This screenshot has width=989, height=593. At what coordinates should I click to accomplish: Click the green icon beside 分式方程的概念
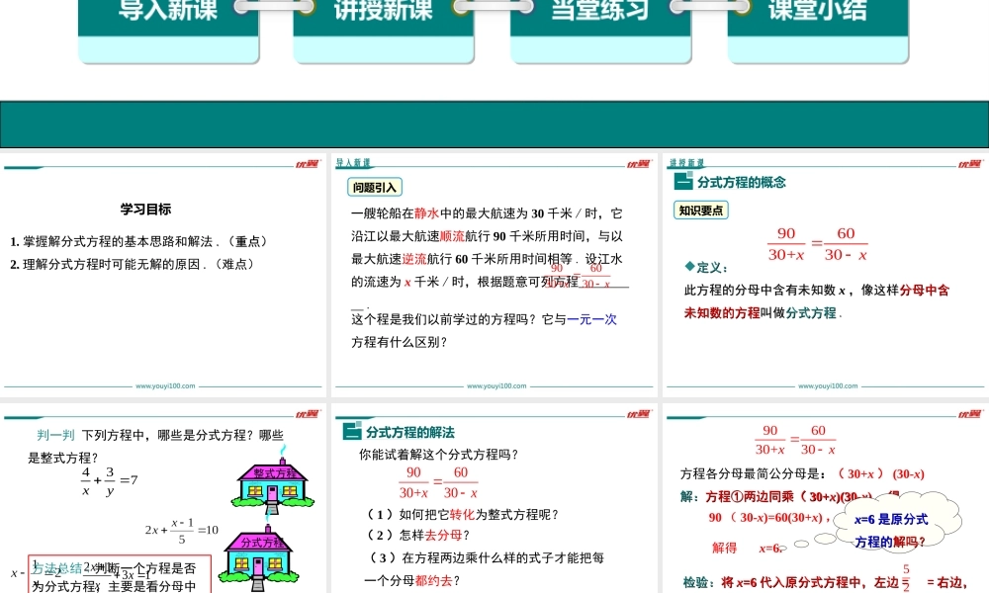point(682,182)
